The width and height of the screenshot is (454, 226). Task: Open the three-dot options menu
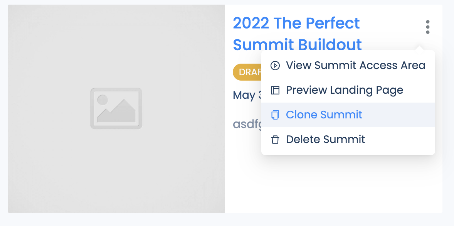click(428, 27)
